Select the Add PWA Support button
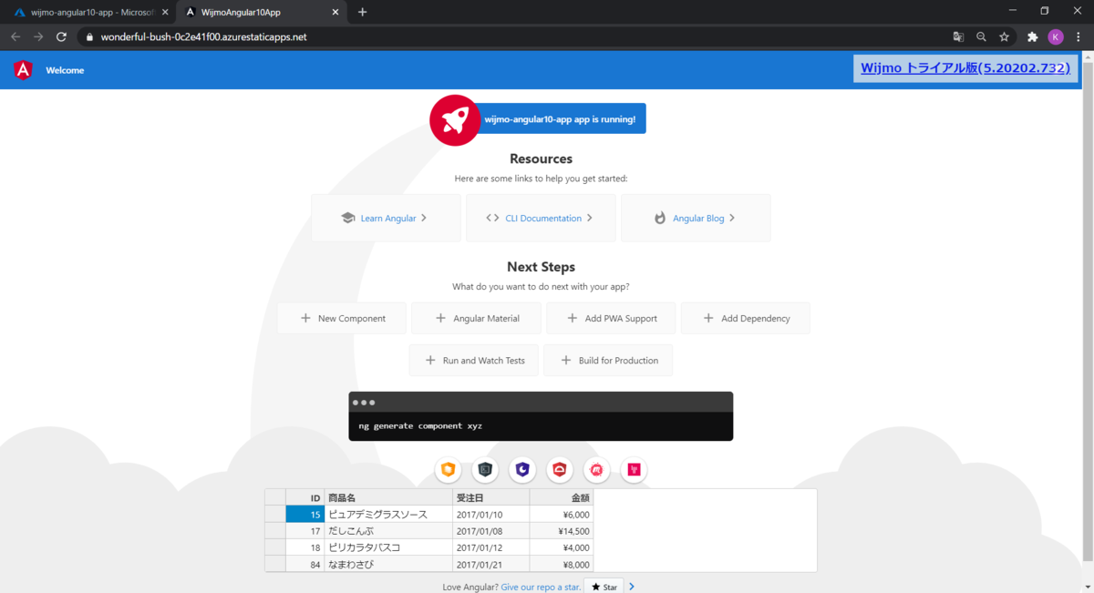Screen dimensions: 1094x593 [611, 318]
